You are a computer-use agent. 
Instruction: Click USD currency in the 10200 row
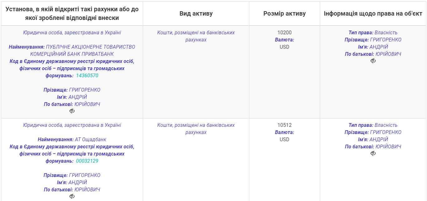[285, 47]
